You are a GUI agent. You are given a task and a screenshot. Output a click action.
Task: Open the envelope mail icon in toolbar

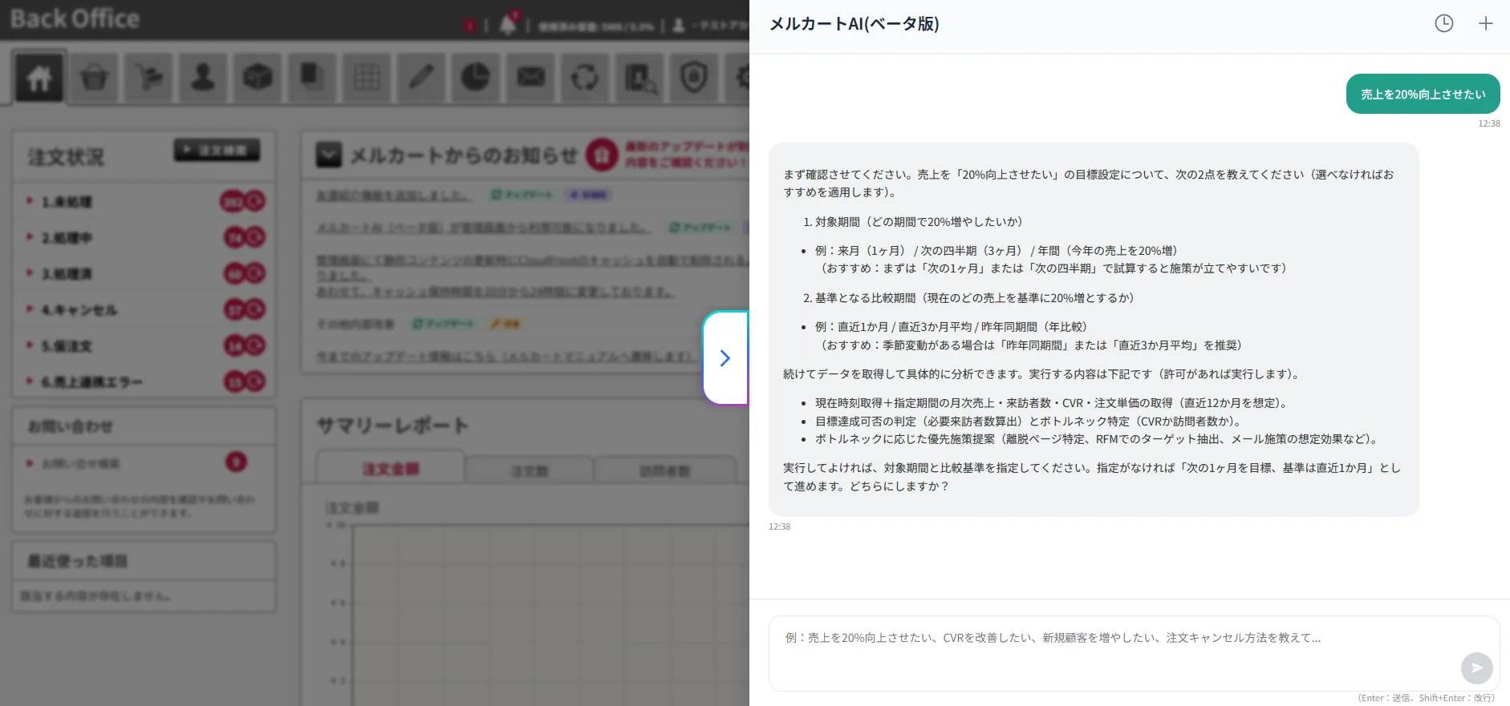[x=530, y=78]
